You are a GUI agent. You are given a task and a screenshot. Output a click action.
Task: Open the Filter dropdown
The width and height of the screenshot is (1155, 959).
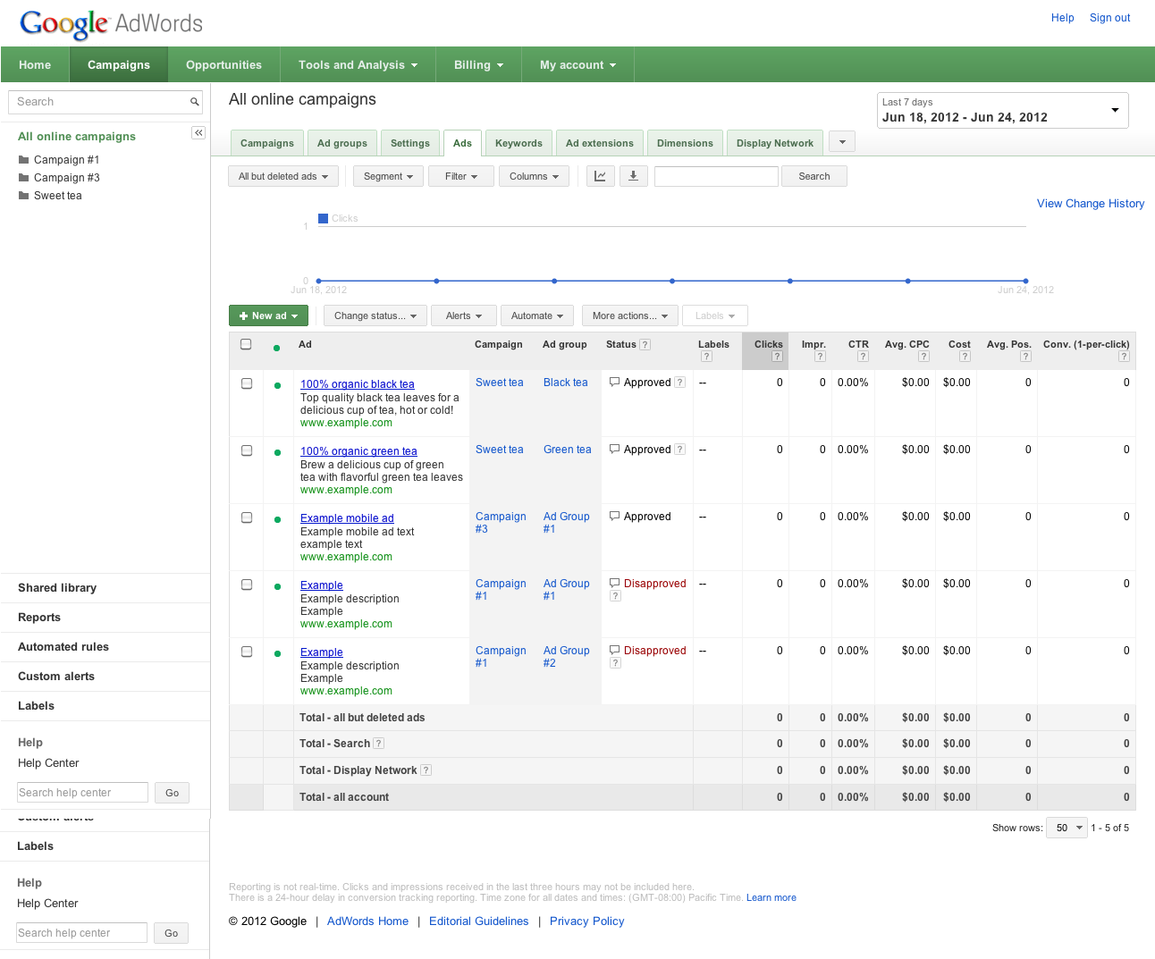461,176
